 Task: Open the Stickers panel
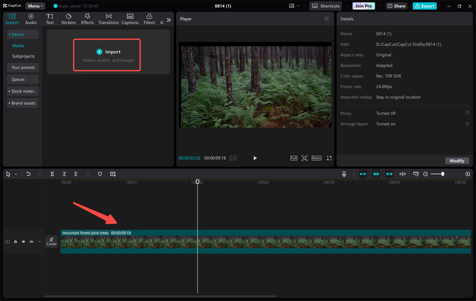(x=68, y=18)
